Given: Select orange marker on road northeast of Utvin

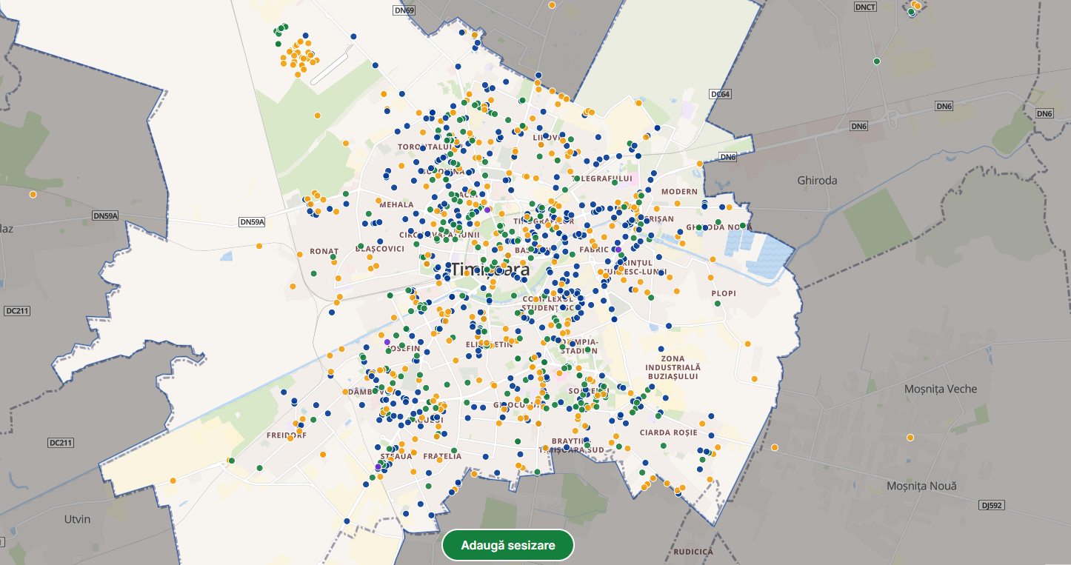Looking at the screenshot, I should pos(173,481).
